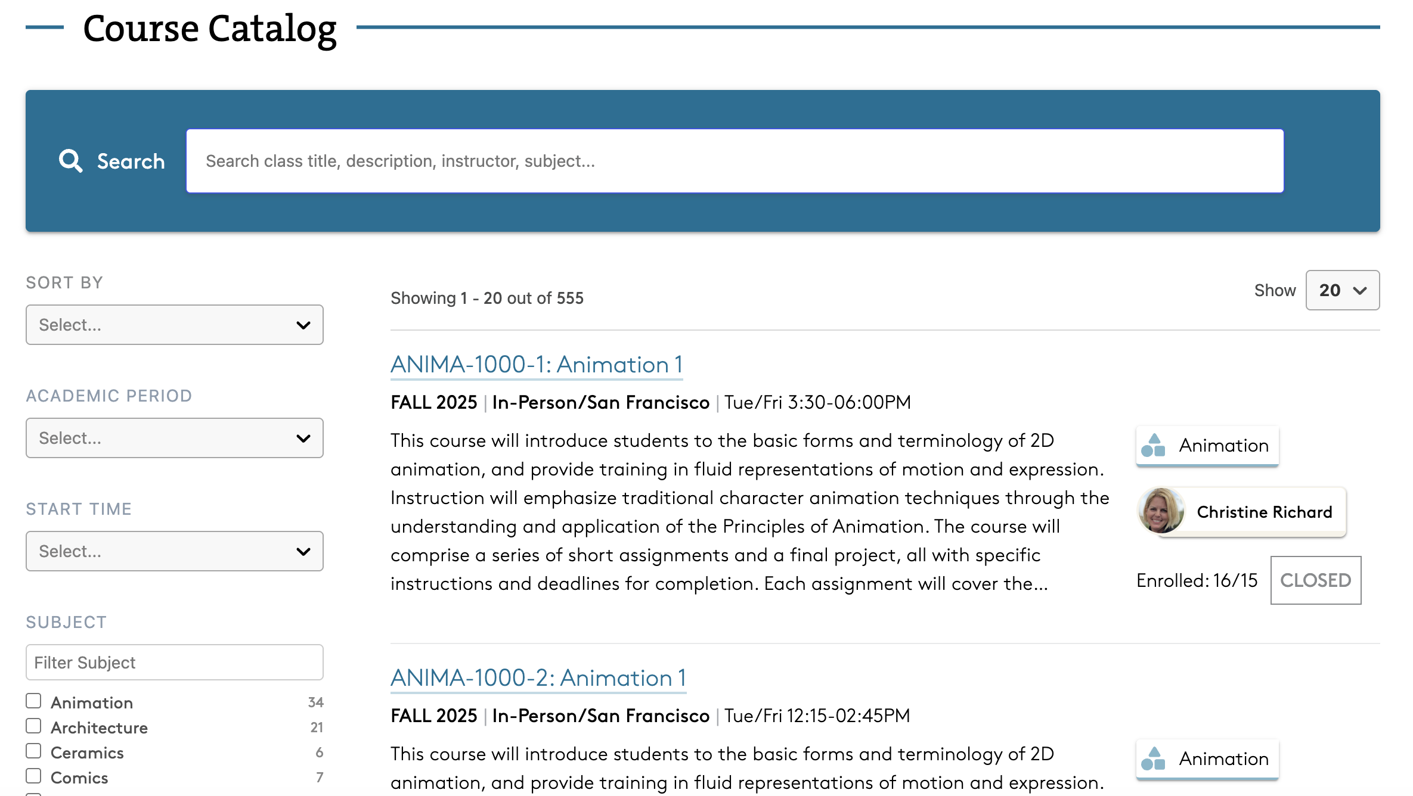Check the Animation subject checkbox
This screenshot has height=796, width=1413.
pyautogui.click(x=34, y=701)
